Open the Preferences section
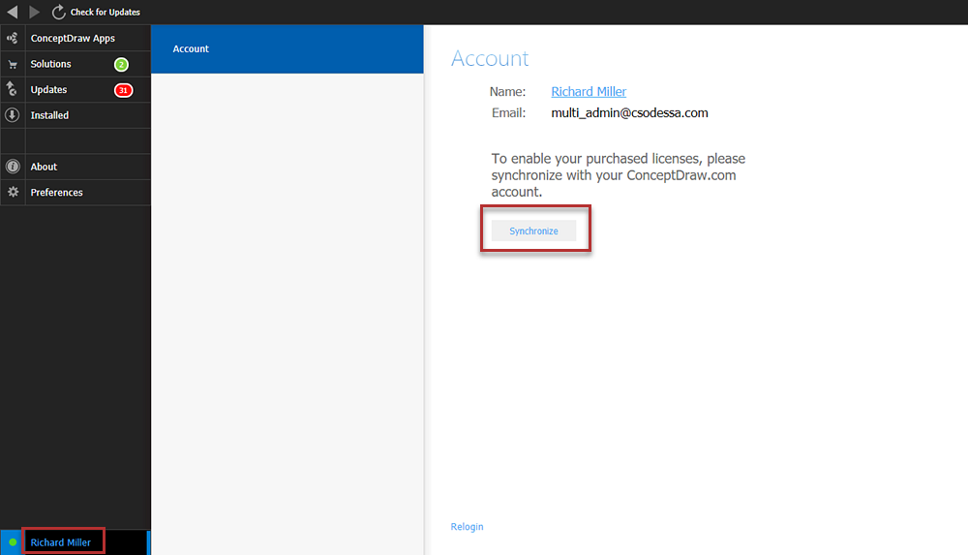This screenshot has width=968, height=555. point(57,192)
